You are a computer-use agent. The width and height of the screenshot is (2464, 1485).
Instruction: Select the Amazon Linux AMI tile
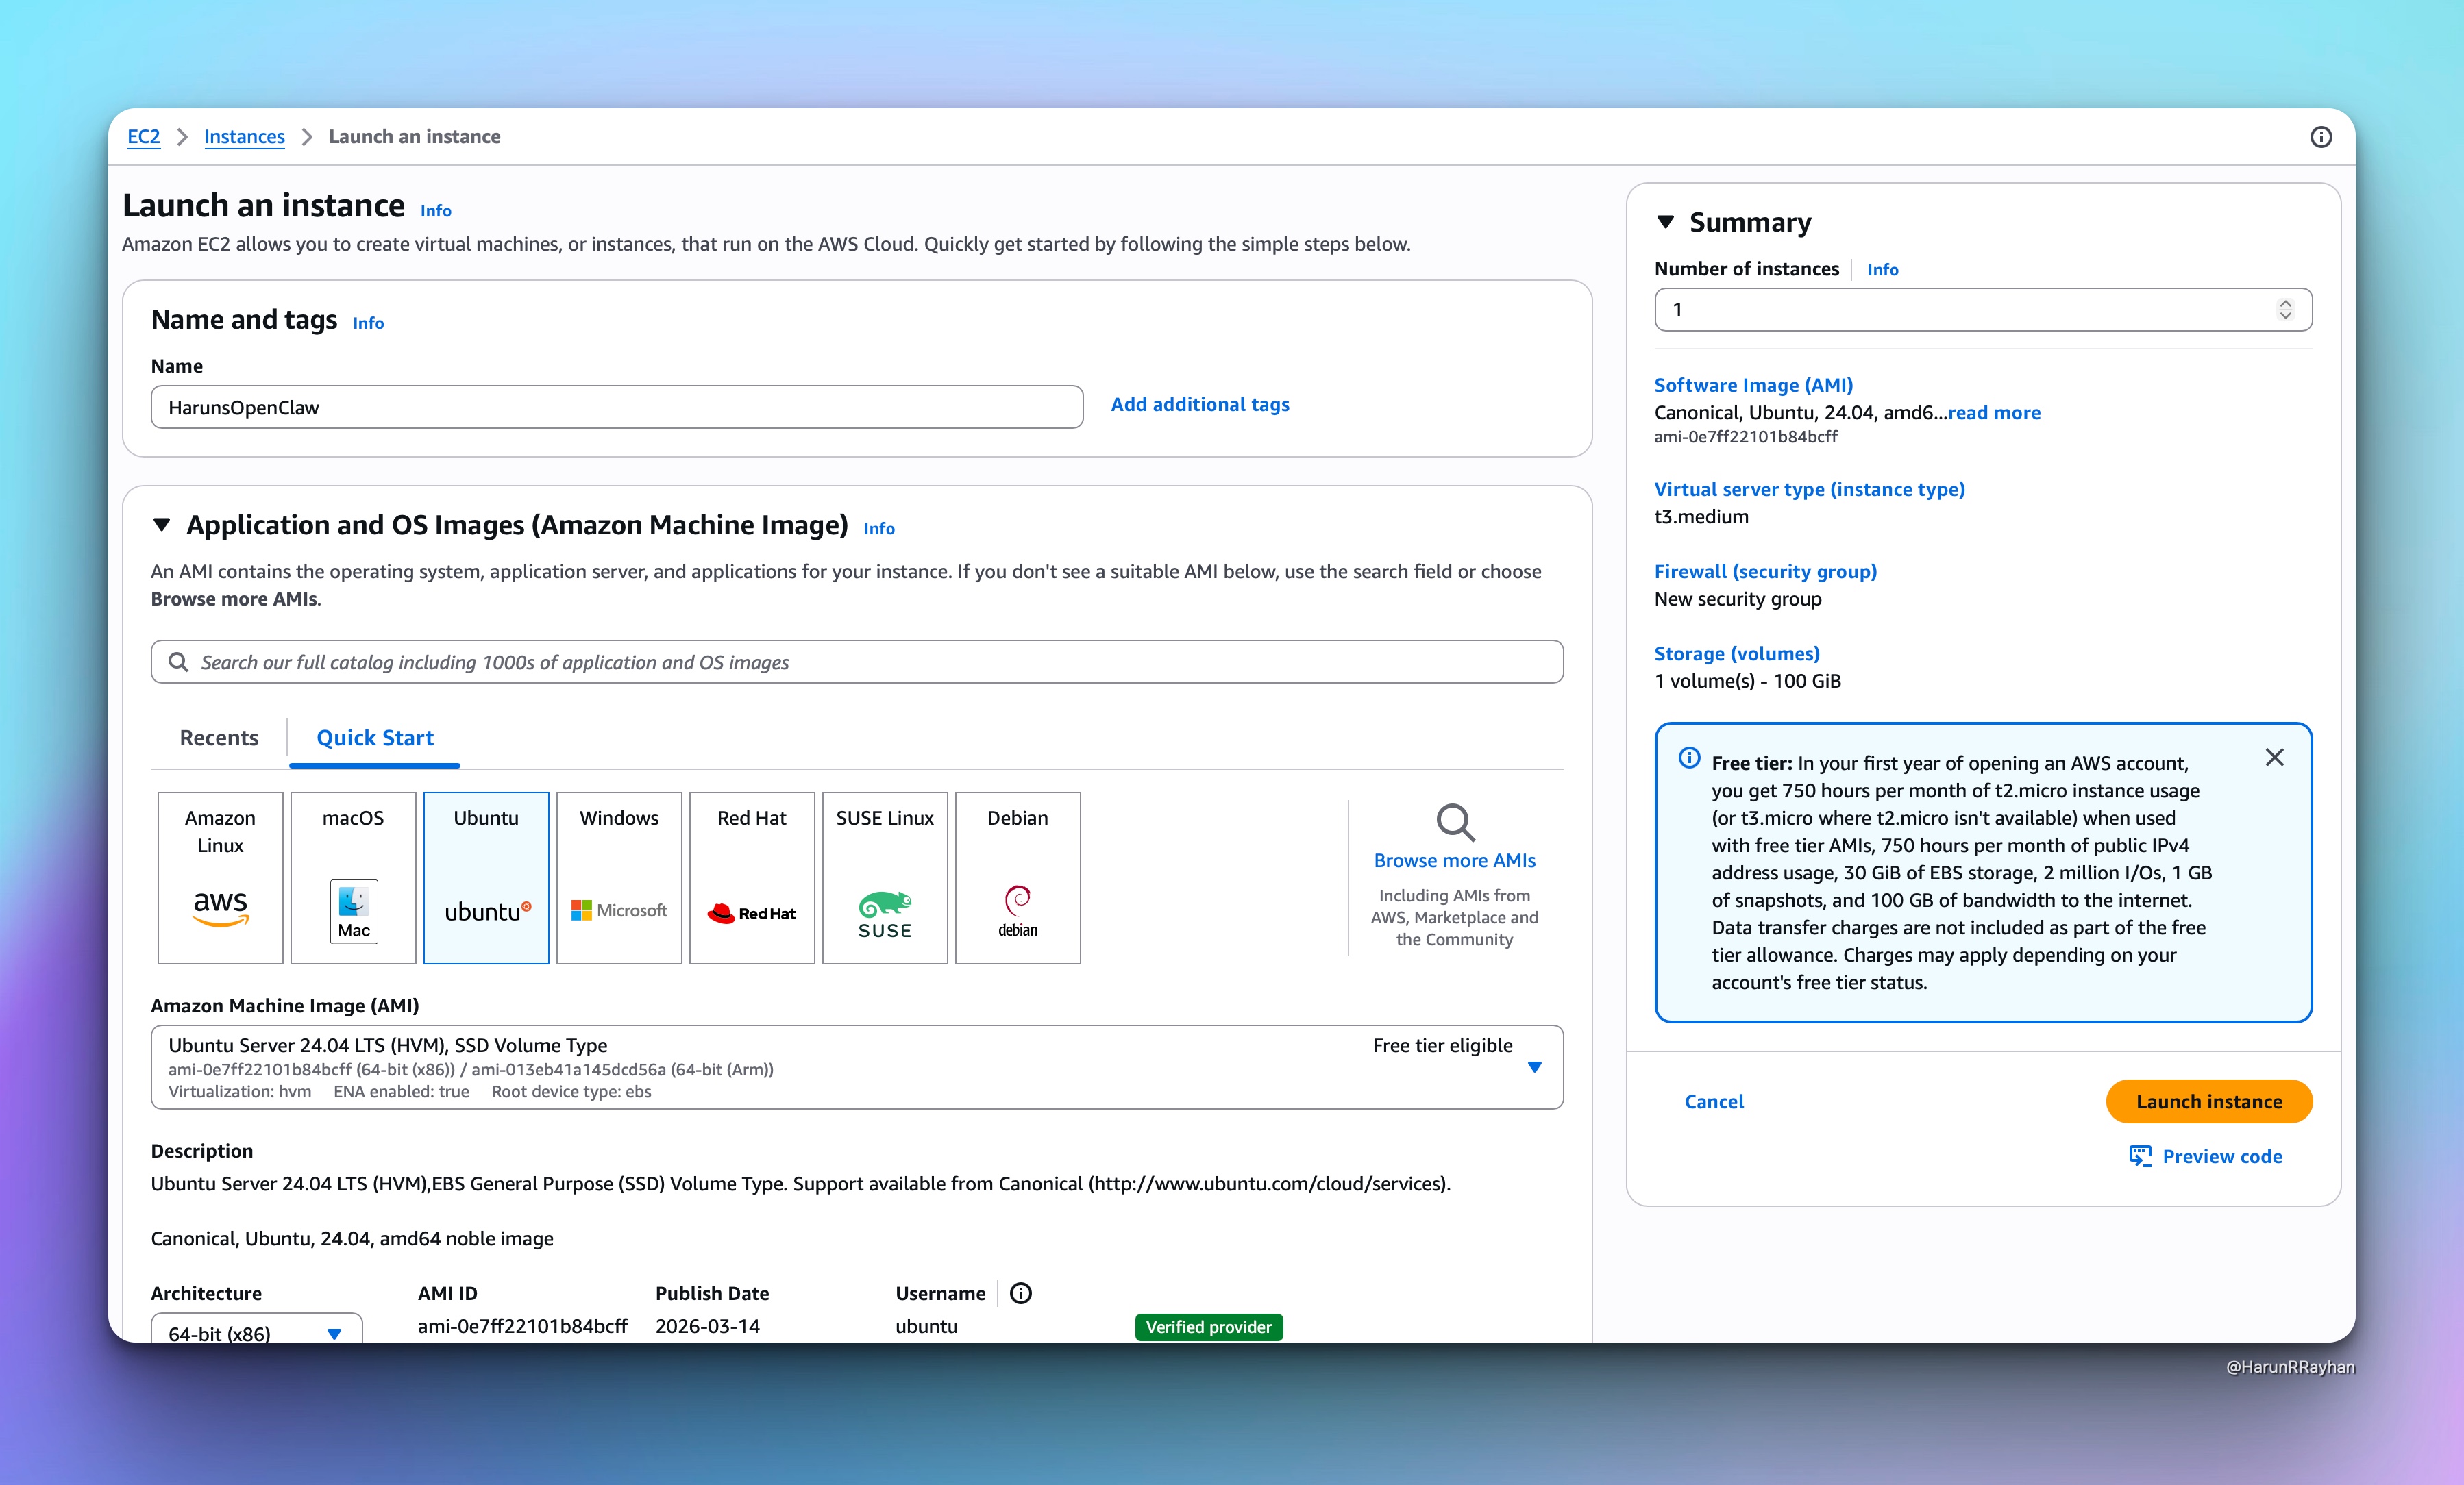[220, 877]
